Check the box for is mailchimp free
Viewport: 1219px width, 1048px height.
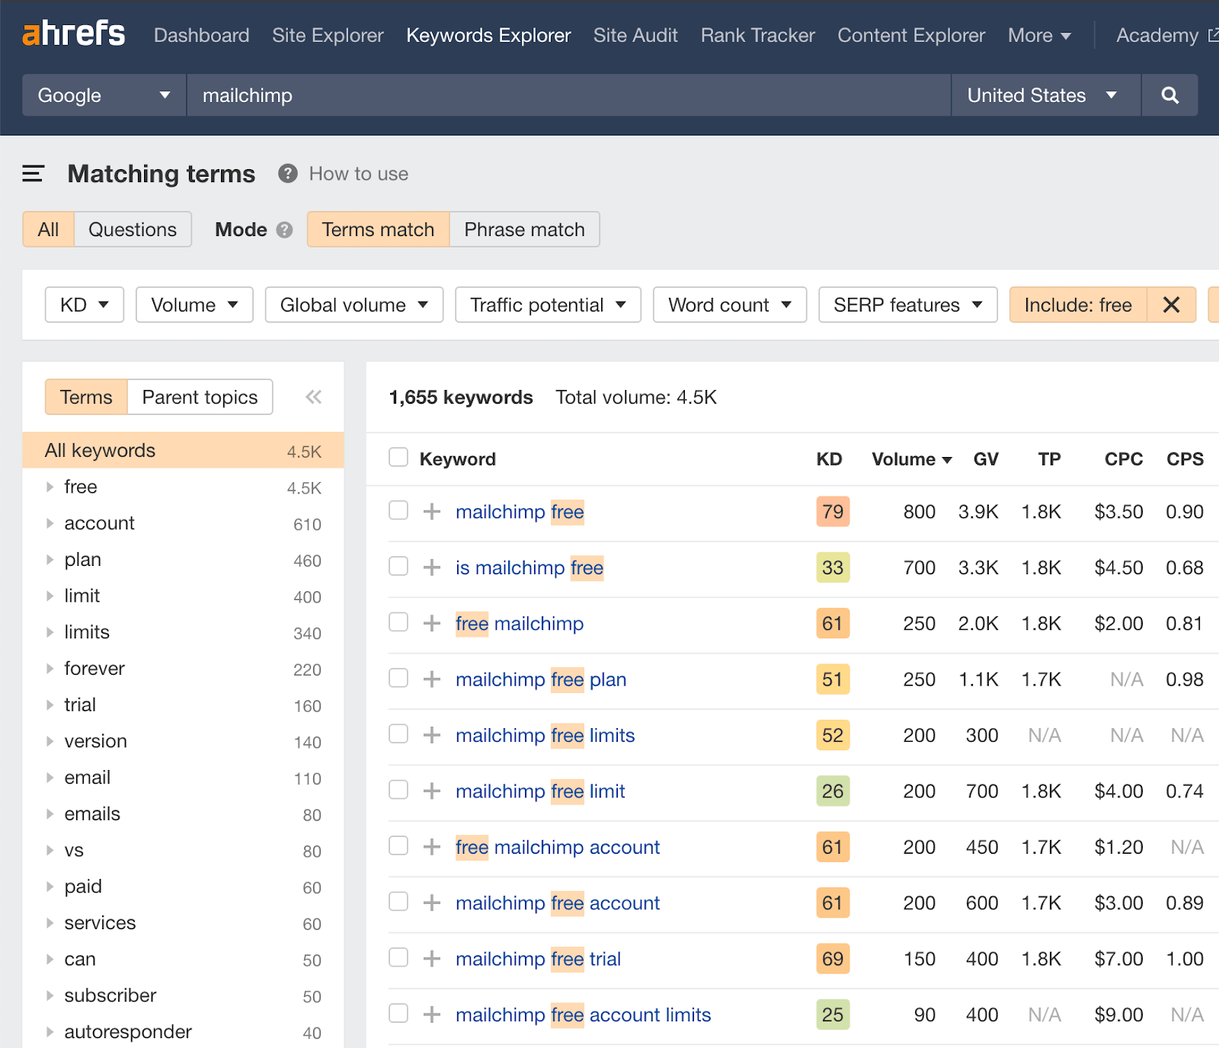tap(398, 566)
